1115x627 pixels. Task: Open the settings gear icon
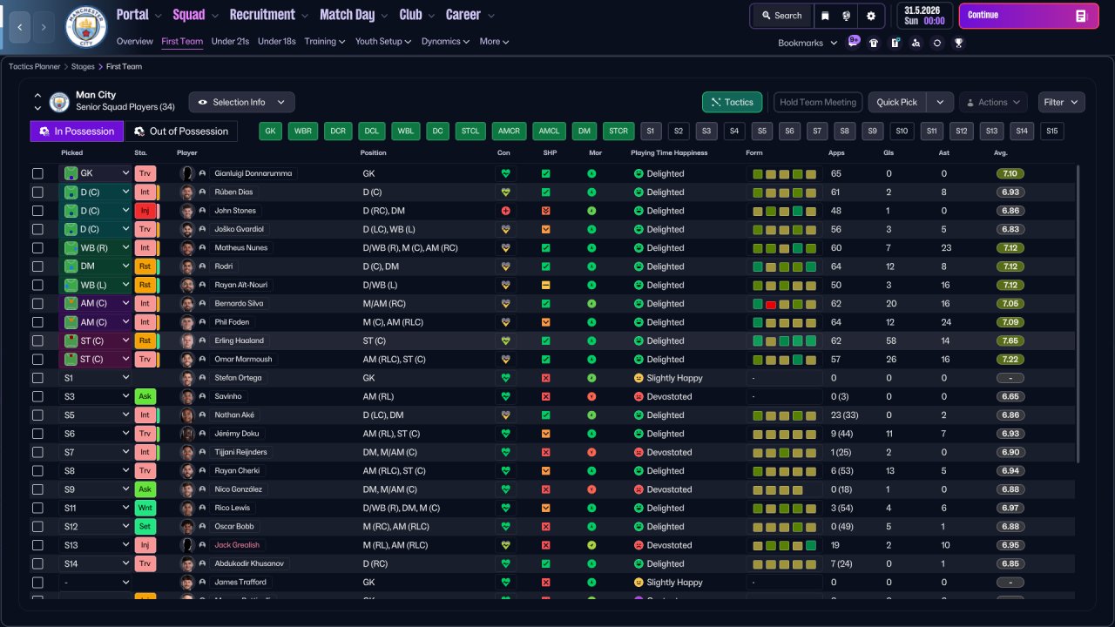(x=870, y=16)
